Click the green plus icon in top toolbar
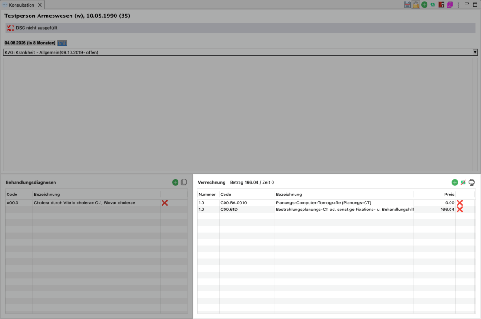 coord(424,5)
